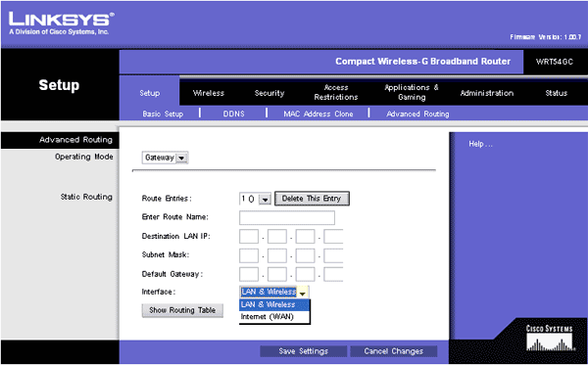Click Delete This Entry button
Image resolution: width=588 pixels, height=365 pixels.
tap(312, 199)
